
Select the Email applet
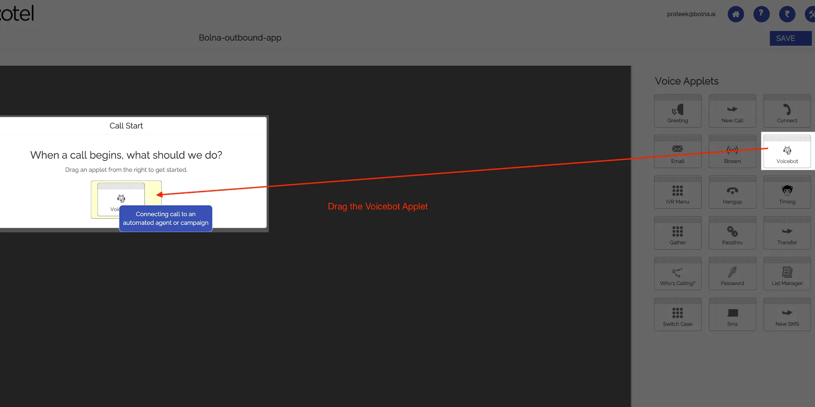(x=677, y=151)
